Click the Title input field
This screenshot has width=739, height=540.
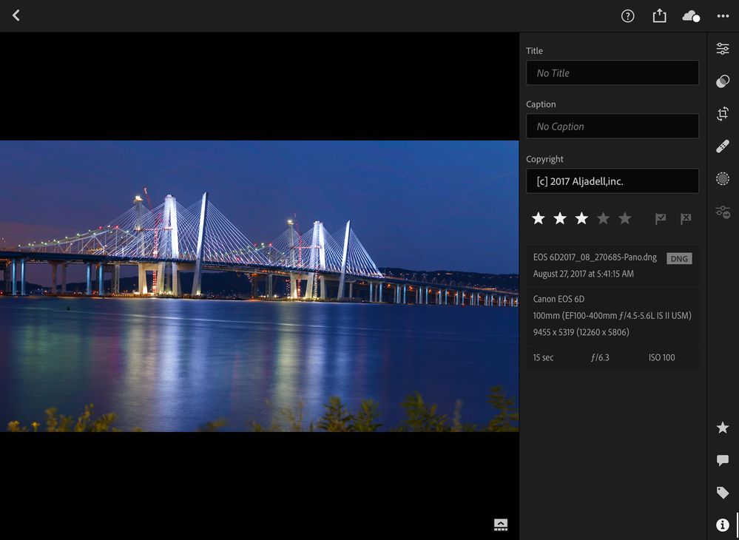pos(612,72)
